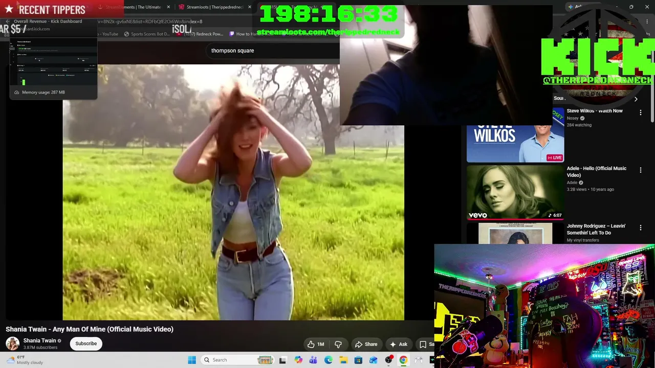This screenshot has height=368, width=655.
Task: Open more options for Adele Hello video
Action: pos(640,170)
